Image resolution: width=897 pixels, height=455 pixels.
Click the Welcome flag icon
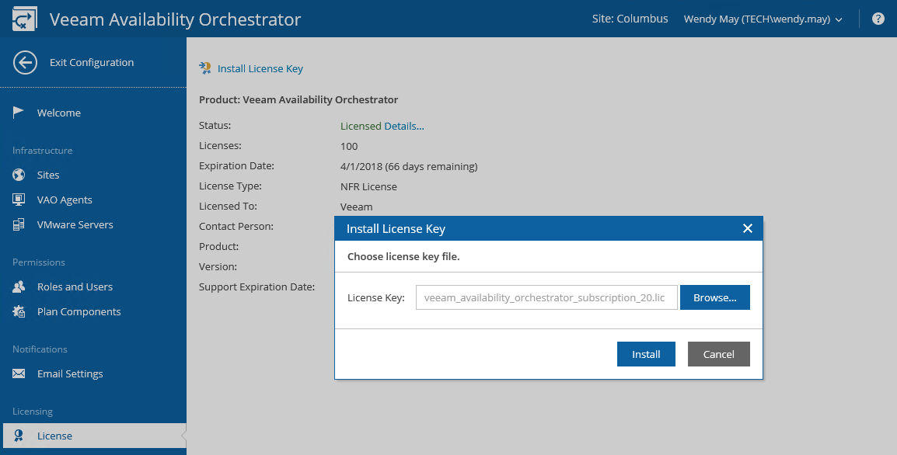point(19,112)
